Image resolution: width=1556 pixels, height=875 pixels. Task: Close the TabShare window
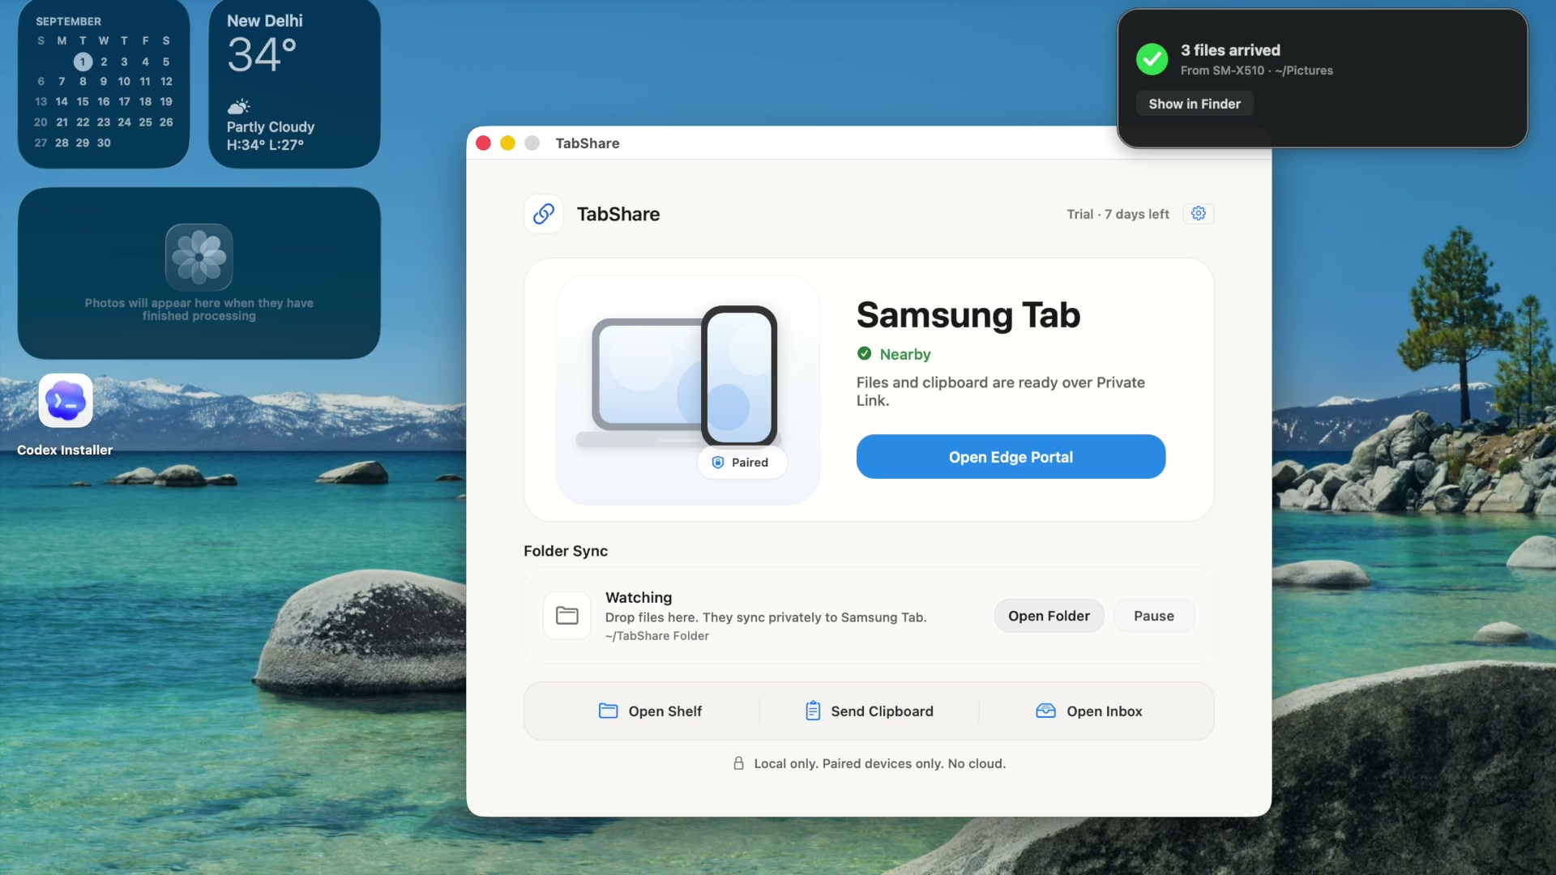tap(484, 143)
